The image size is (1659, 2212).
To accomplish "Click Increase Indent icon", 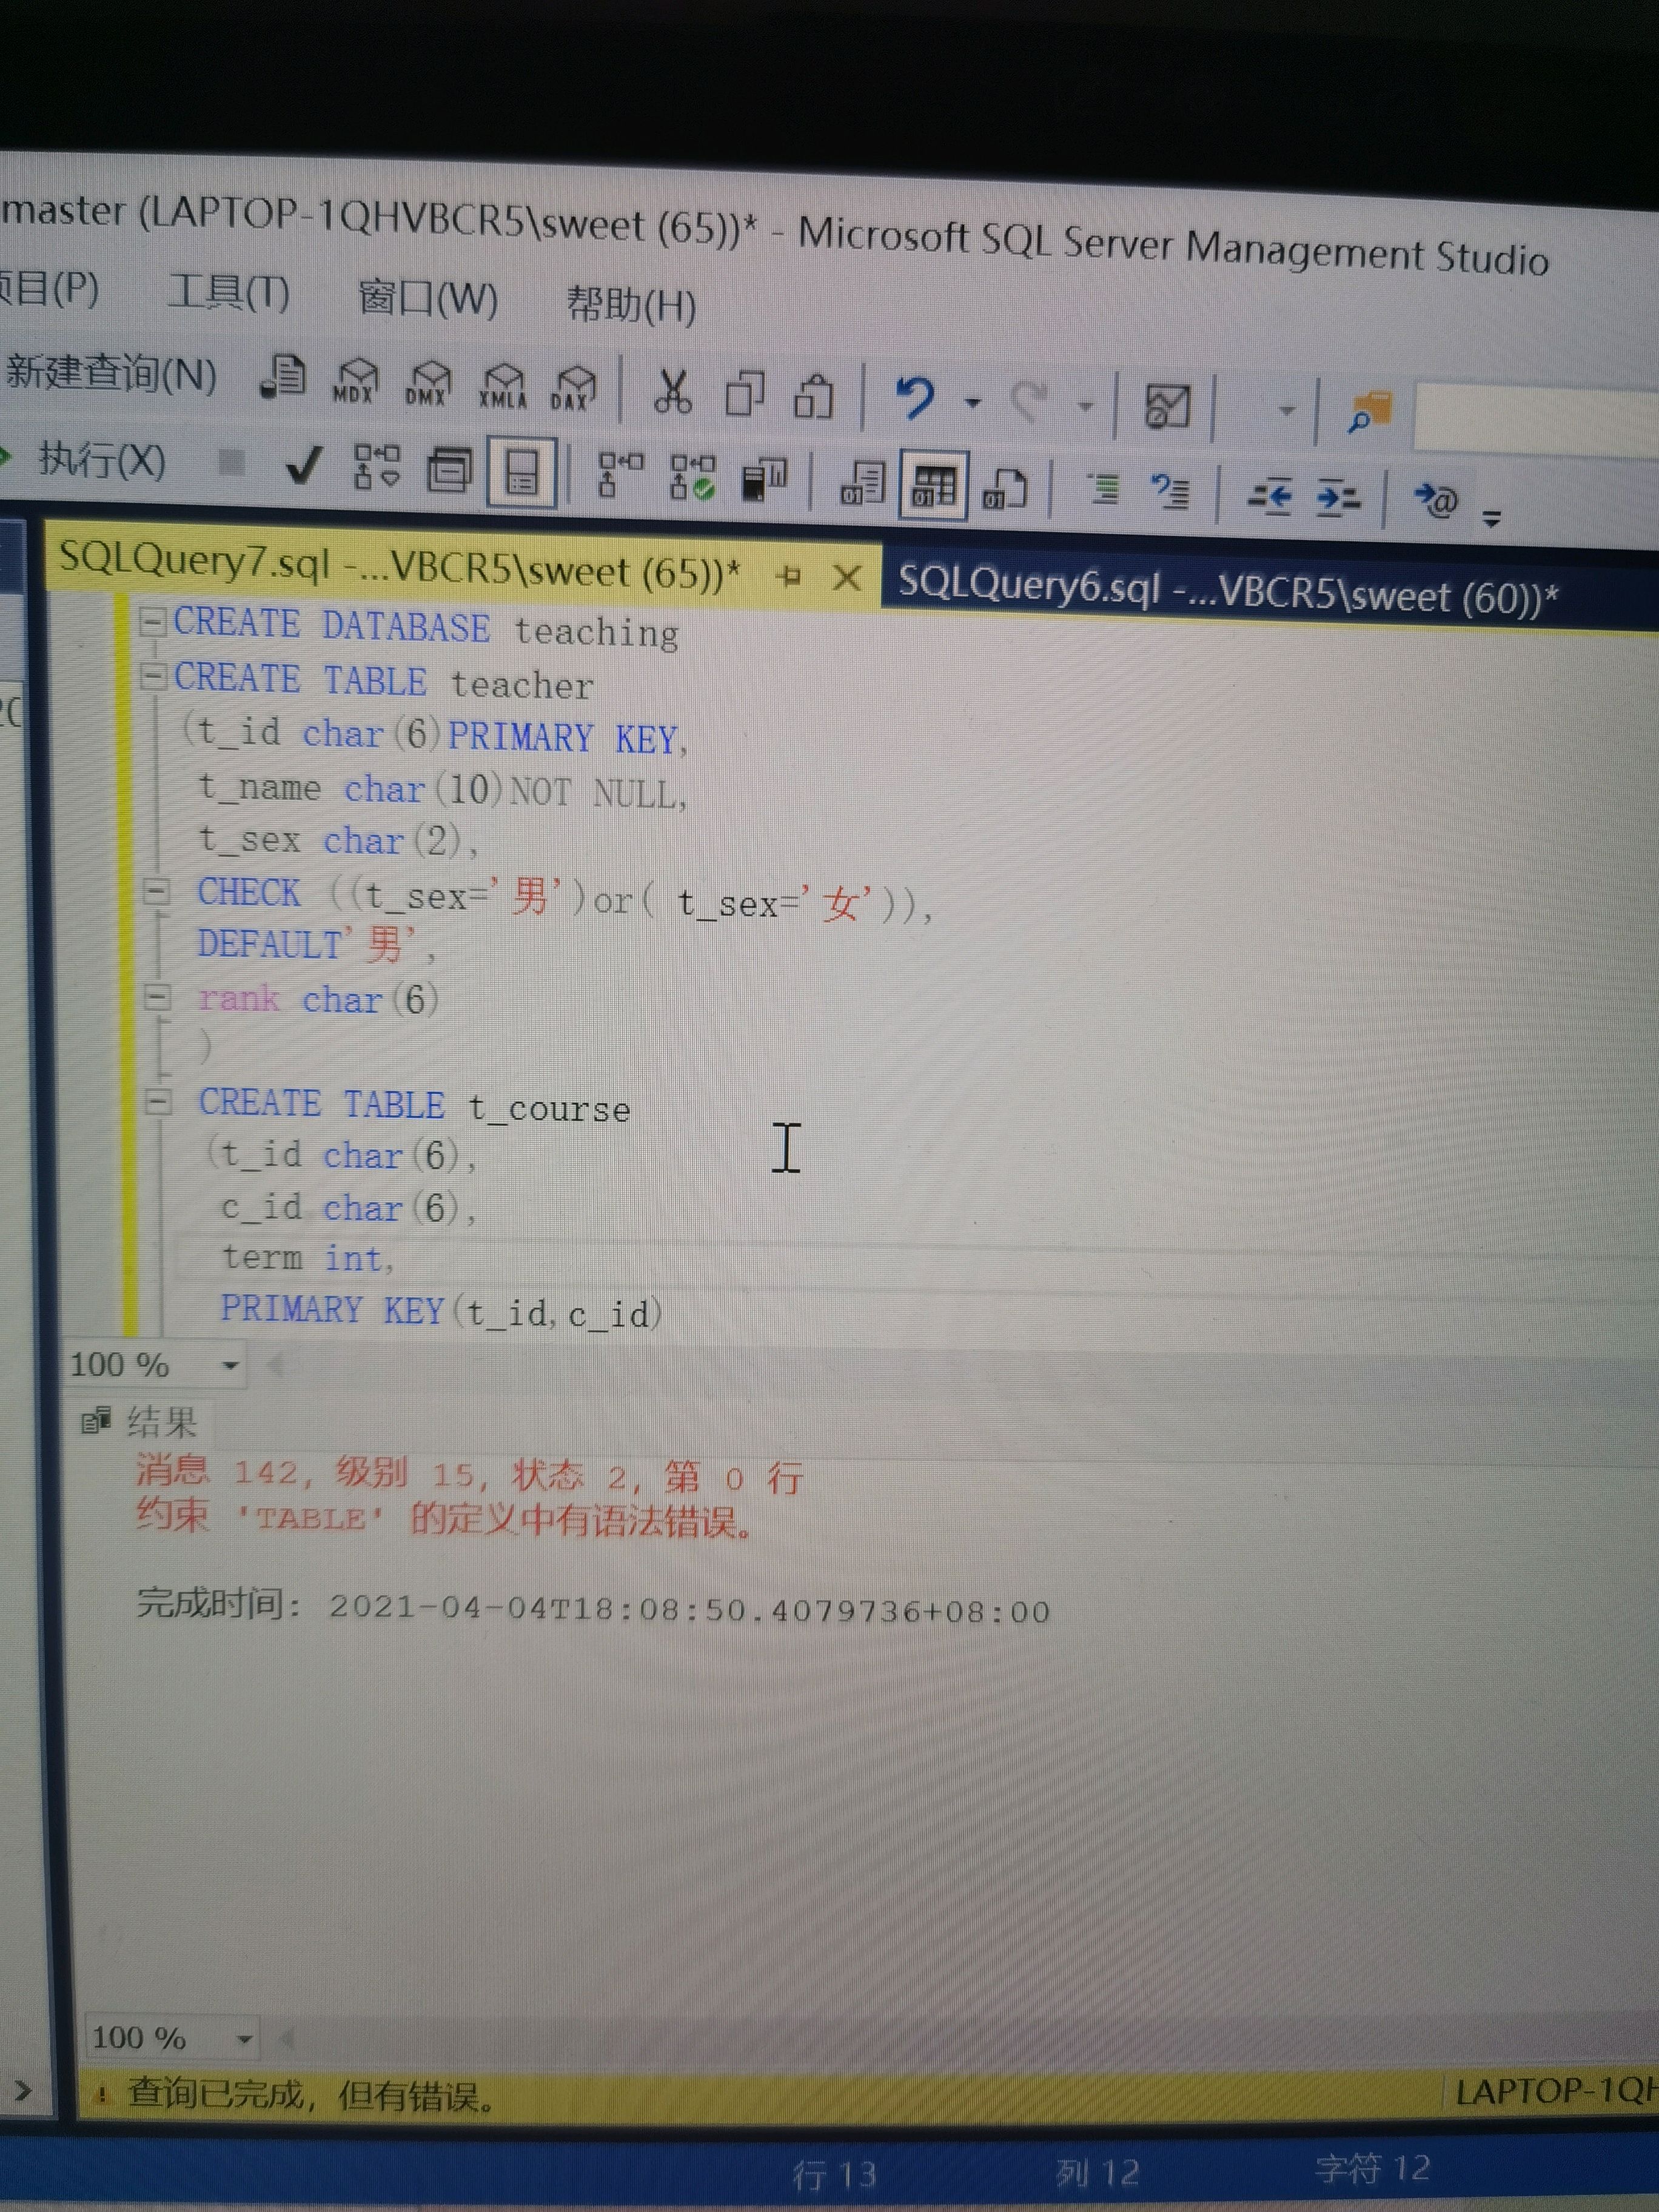I will [x=1337, y=497].
